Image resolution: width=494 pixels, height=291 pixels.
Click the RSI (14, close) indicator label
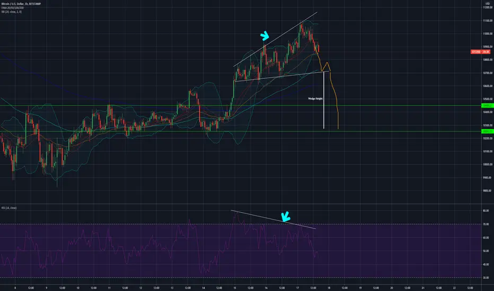click(9, 208)
